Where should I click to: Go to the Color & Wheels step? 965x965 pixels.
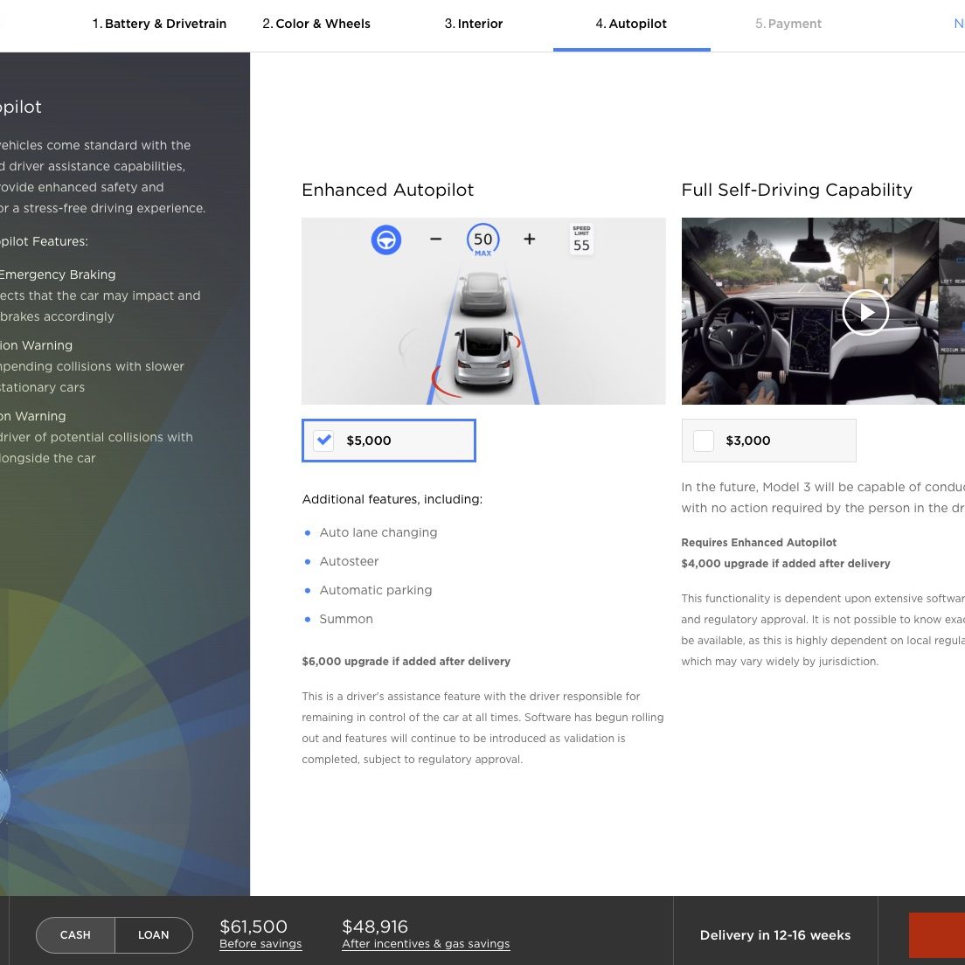[316, 24]
